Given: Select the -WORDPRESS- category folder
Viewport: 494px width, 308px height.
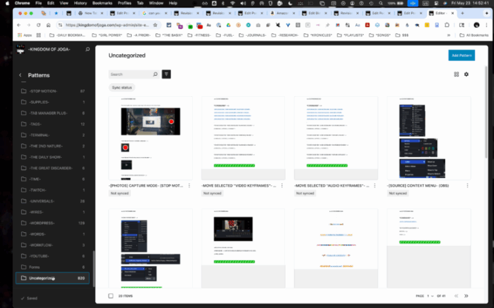Looking at the screenshot, I should (x=53, y=223).
